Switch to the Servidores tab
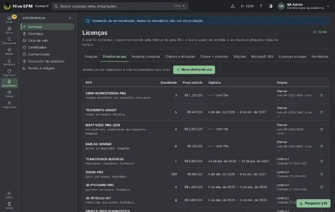Screen dimensions: 335x212 (x=320, y=57)
